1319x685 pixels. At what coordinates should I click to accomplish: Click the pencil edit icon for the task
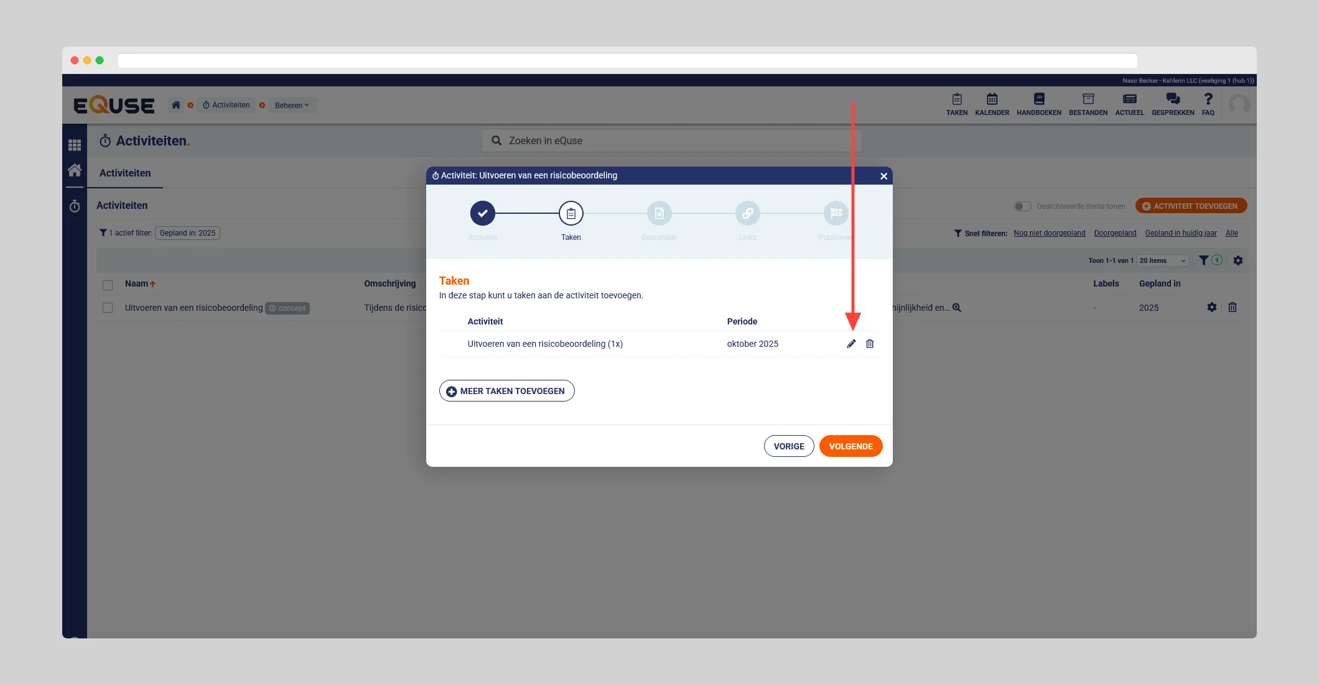pyautogui.click(x=851, y=344)
